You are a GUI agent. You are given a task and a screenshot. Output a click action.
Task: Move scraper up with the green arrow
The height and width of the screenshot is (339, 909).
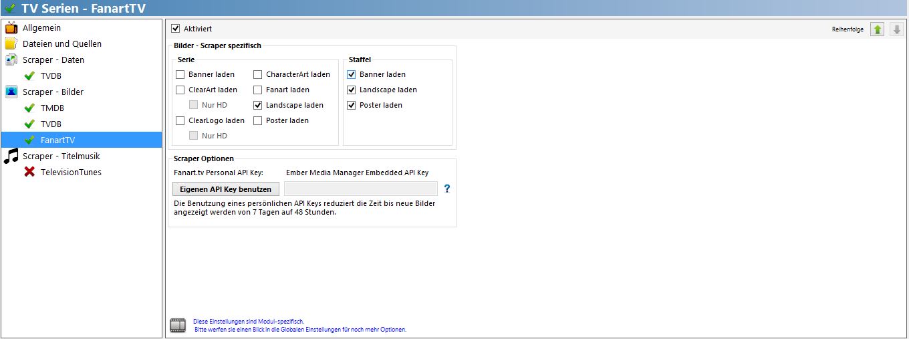click(x=878, y=29)
